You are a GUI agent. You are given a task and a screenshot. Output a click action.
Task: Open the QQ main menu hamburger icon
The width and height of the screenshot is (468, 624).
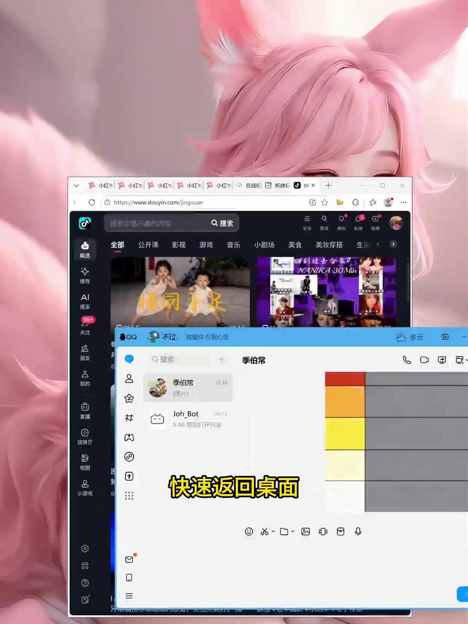point(129,596)
